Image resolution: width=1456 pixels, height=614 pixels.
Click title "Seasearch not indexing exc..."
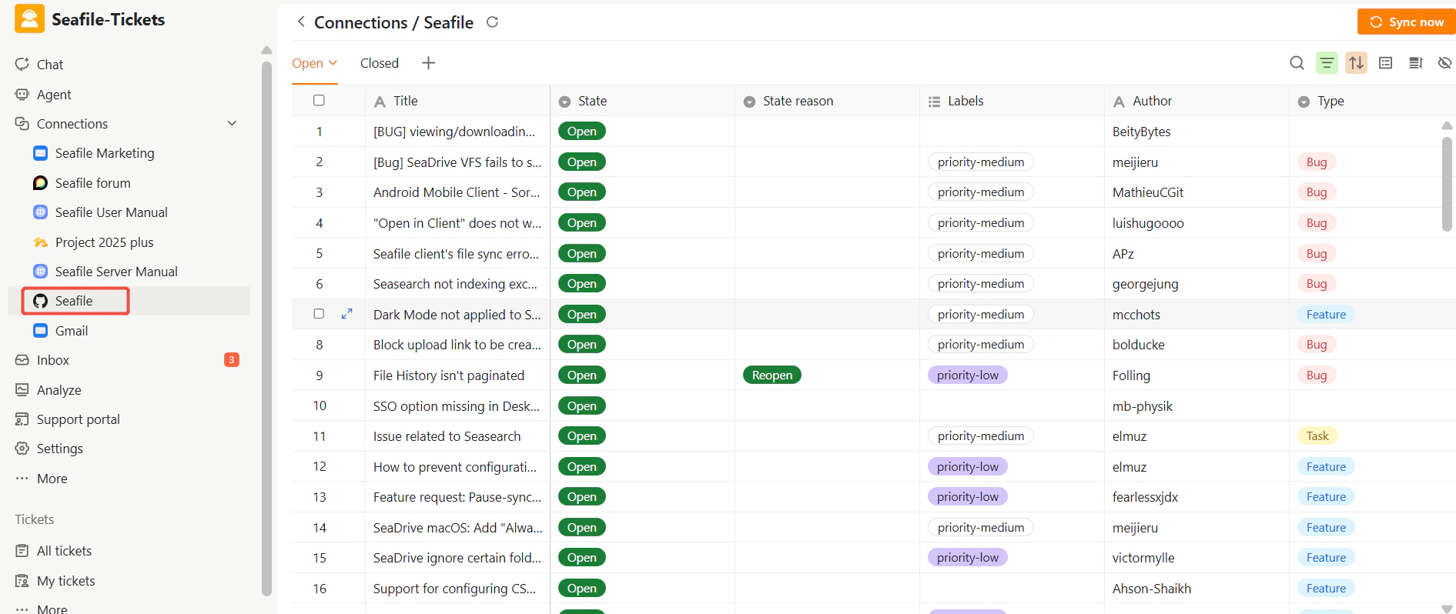tap(456, 284)
